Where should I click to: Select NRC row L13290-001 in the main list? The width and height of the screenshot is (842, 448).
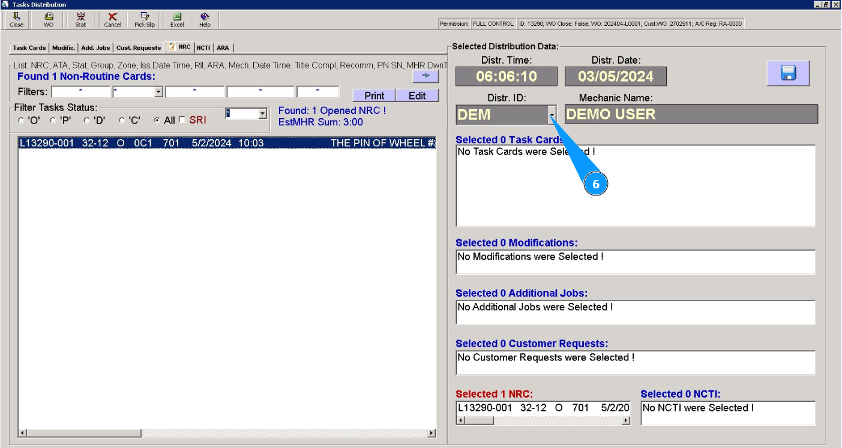[x=227, y=143]
